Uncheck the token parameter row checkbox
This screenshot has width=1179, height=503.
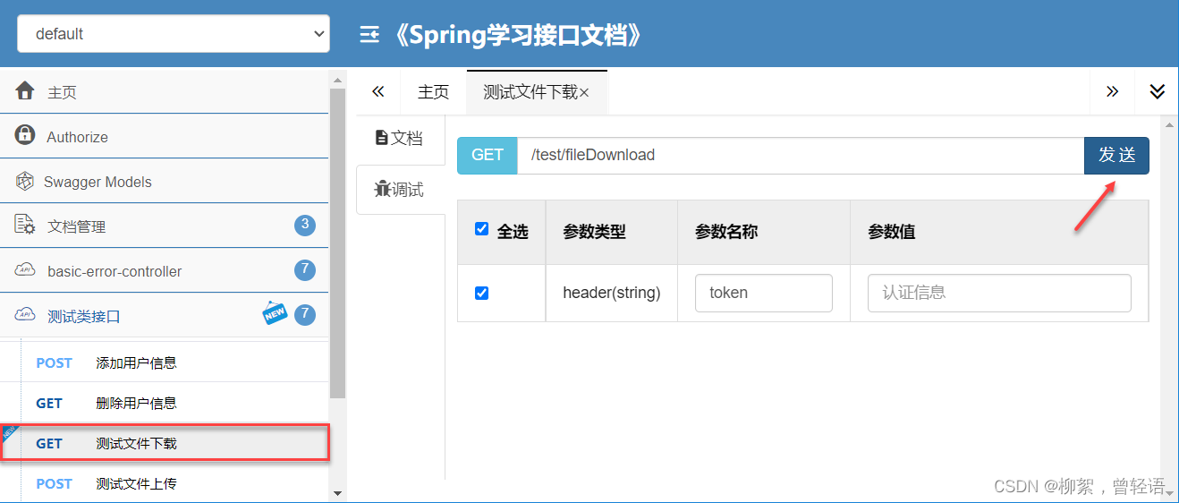(x=482, y=293)
